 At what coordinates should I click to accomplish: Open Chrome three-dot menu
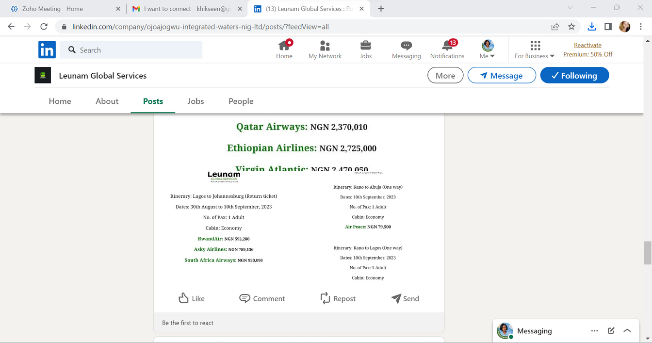pos(641,27)
